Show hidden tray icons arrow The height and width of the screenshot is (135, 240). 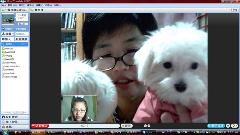[194, 132]
